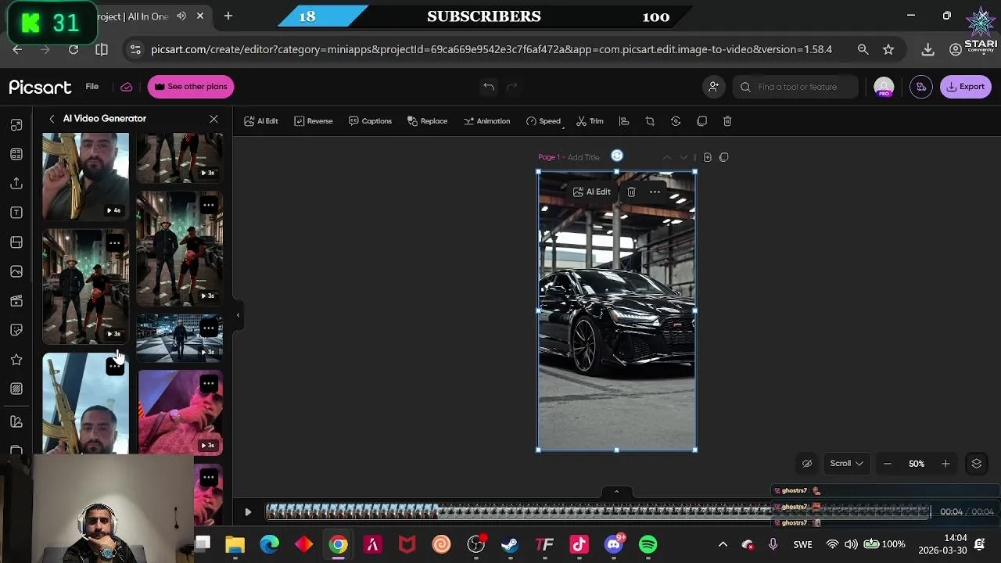Click the invite collaborator icon
1001x563 pixels.
point(713,87)
